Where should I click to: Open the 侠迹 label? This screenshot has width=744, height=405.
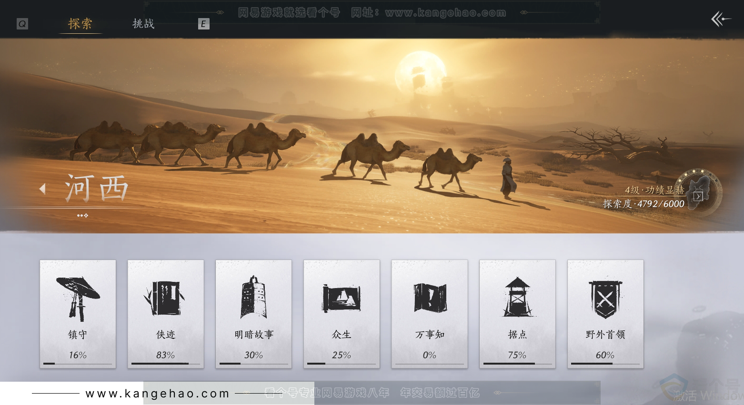[166, 335]
